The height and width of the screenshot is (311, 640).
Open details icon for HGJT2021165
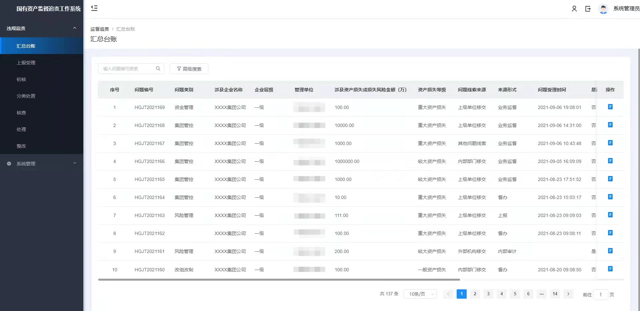click(610, 179)
